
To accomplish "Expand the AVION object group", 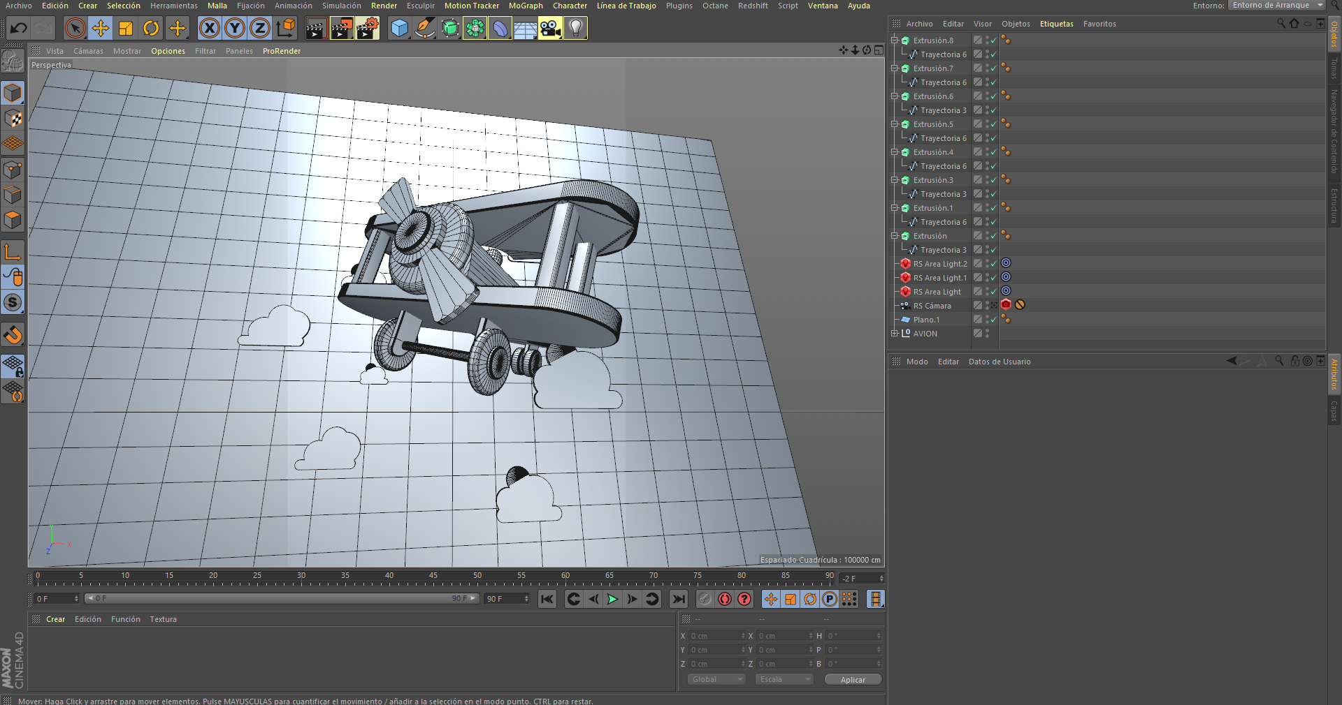I will pyautogui.click(x=895, y=334).
